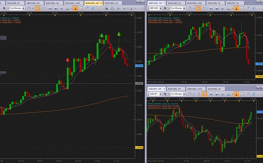Click the chart icon left of hourglass, USD/JPY toolbar
This screenshot has height=163, width=263.
[228, 94]
